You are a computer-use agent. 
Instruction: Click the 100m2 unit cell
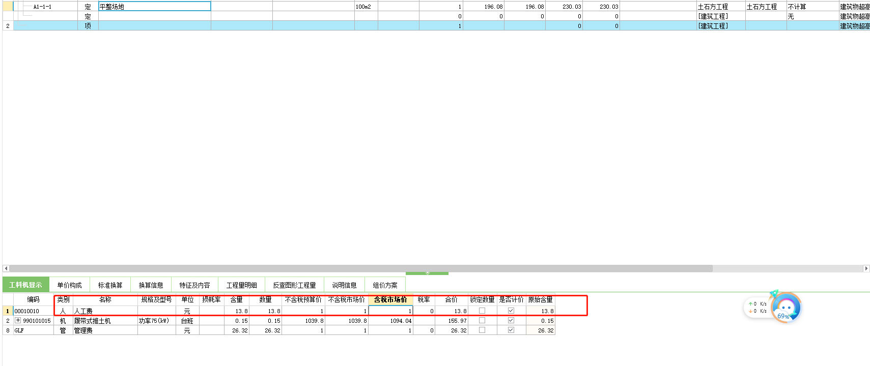[366, 7]
